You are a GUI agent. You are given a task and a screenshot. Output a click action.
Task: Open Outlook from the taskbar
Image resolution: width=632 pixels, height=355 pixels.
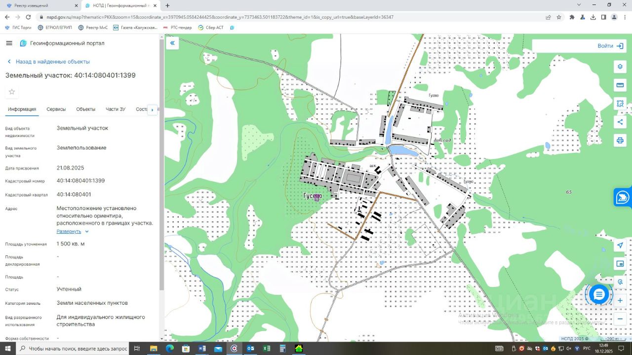tap(250, 349)
